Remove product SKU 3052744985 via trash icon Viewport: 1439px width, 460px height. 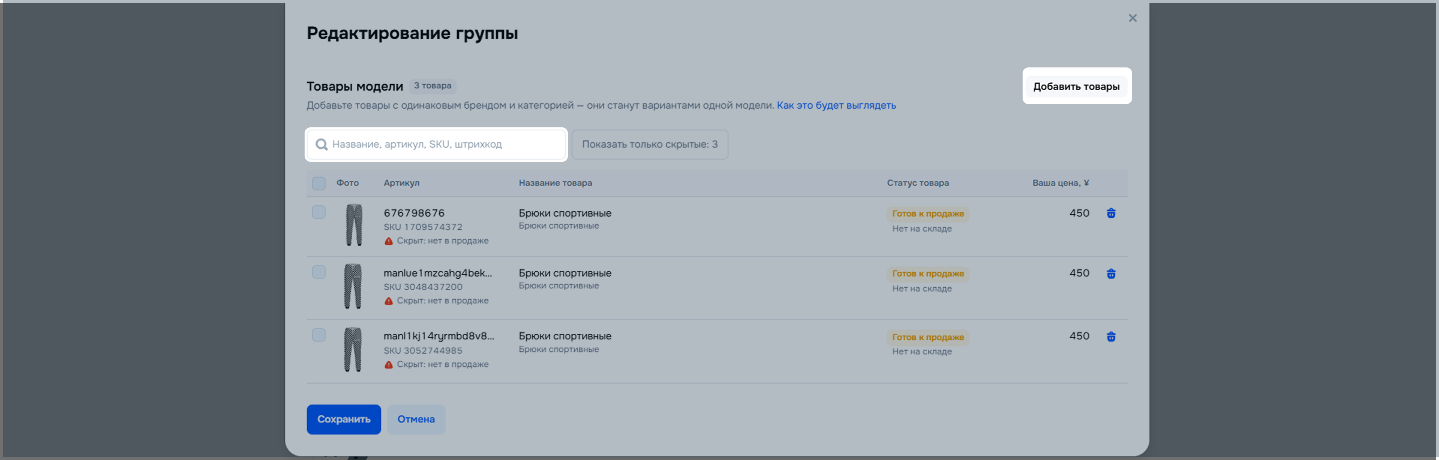(1110, 336)
